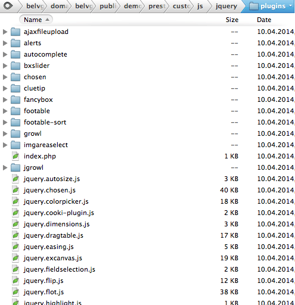Screen dimensions: 295x305
Task: Click the footable-sort folder icon
Action: click(15, 122)
